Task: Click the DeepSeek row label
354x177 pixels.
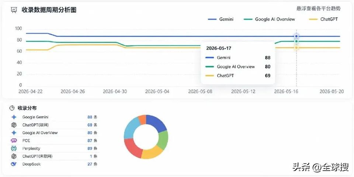Action: (x=31, y=164)
